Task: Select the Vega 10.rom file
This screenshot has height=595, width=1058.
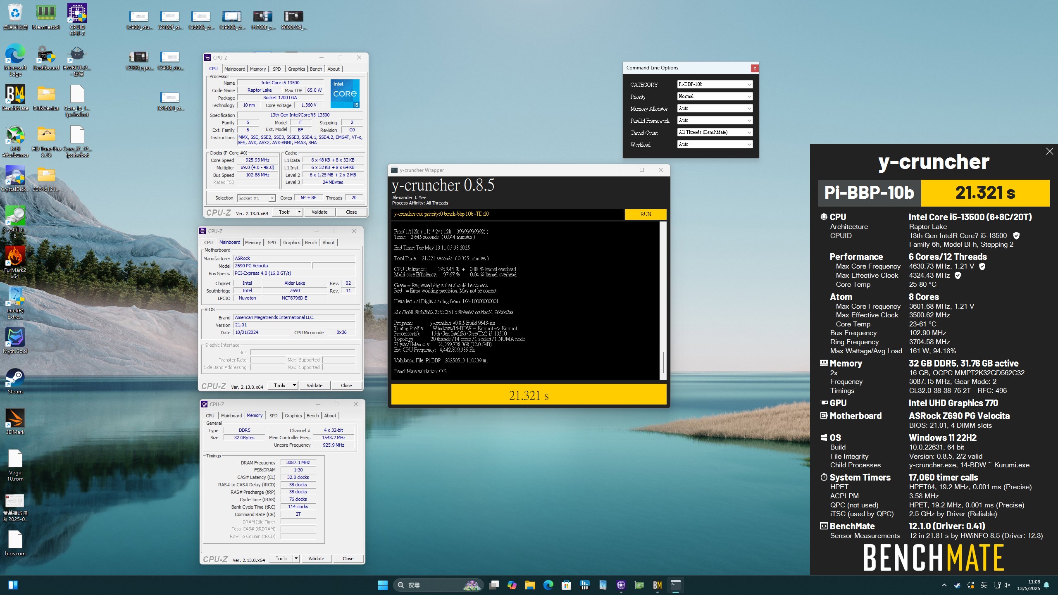Action: 15,465
